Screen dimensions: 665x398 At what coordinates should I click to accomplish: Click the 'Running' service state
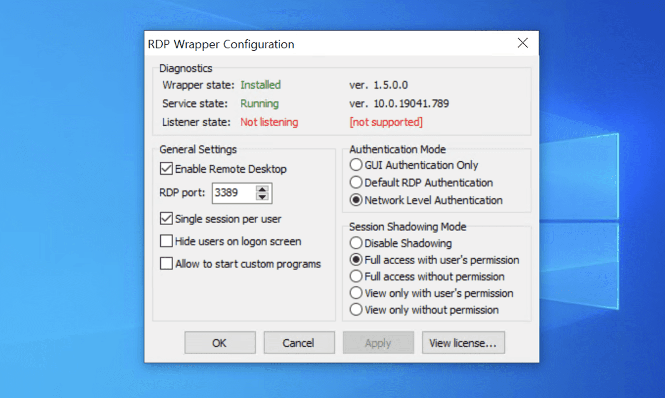tap(260, 104)
